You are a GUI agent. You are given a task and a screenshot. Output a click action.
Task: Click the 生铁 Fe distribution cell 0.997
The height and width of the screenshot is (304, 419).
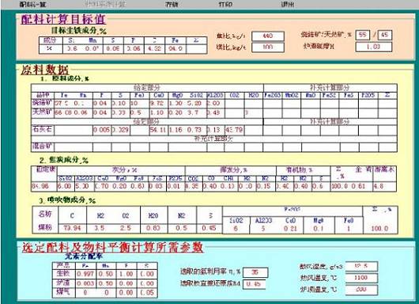tap(85, 274)
